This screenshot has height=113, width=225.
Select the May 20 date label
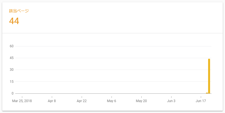click(141, 101)
